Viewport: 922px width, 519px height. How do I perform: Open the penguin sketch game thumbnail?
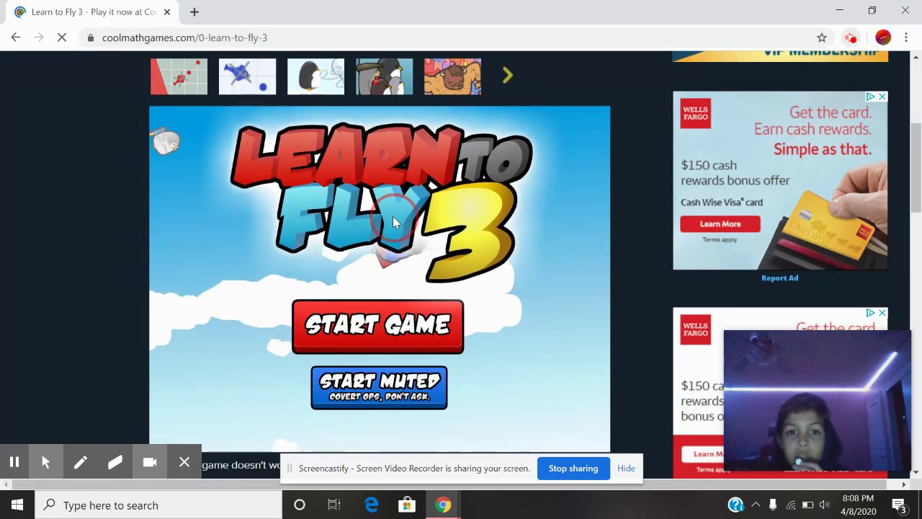coord(315,76)
